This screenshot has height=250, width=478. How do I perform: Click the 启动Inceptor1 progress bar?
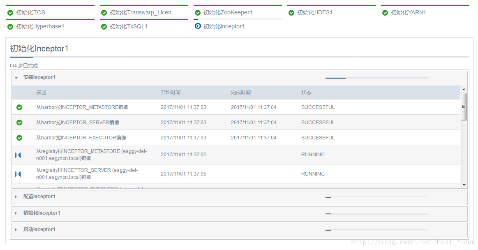click(377, 230)
